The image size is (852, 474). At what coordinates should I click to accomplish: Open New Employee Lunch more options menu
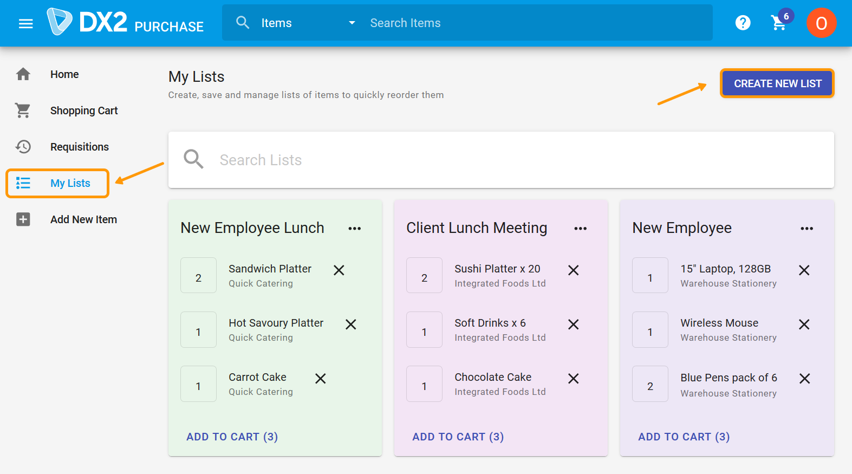pyautogui.click(x=355, y=229)
